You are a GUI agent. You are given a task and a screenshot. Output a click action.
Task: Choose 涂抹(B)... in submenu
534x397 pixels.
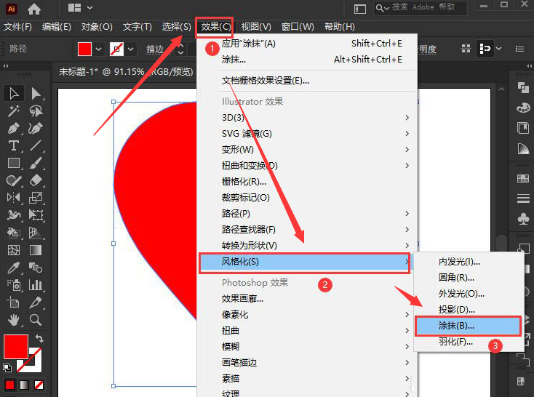[468, 326]
